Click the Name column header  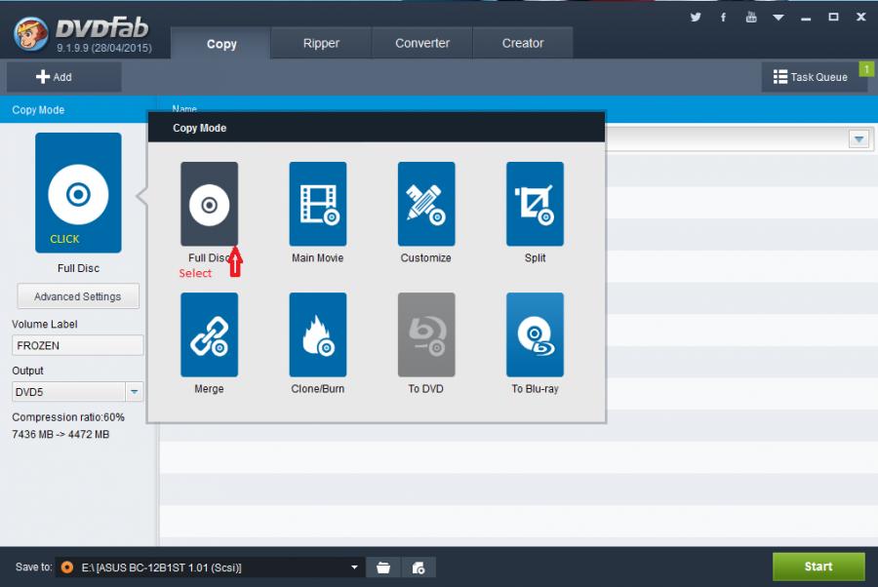184,108
